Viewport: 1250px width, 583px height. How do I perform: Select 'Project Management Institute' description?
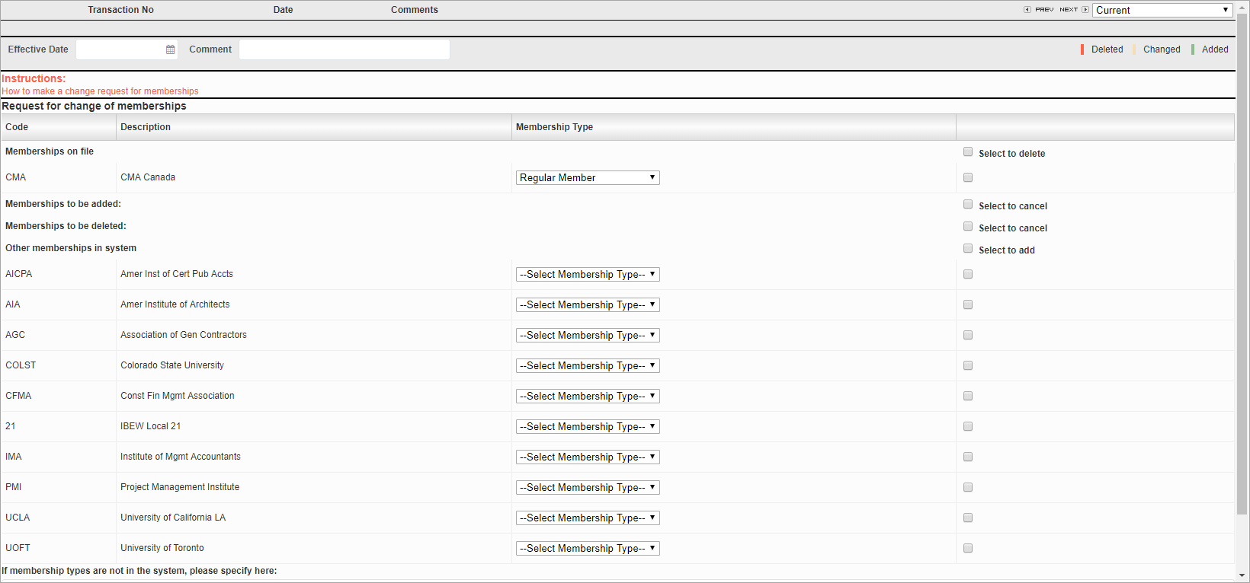point(180,487)
